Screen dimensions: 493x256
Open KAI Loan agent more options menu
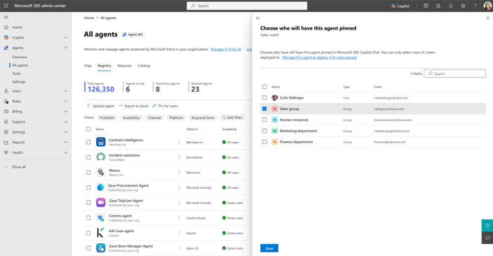pos(179,233)
